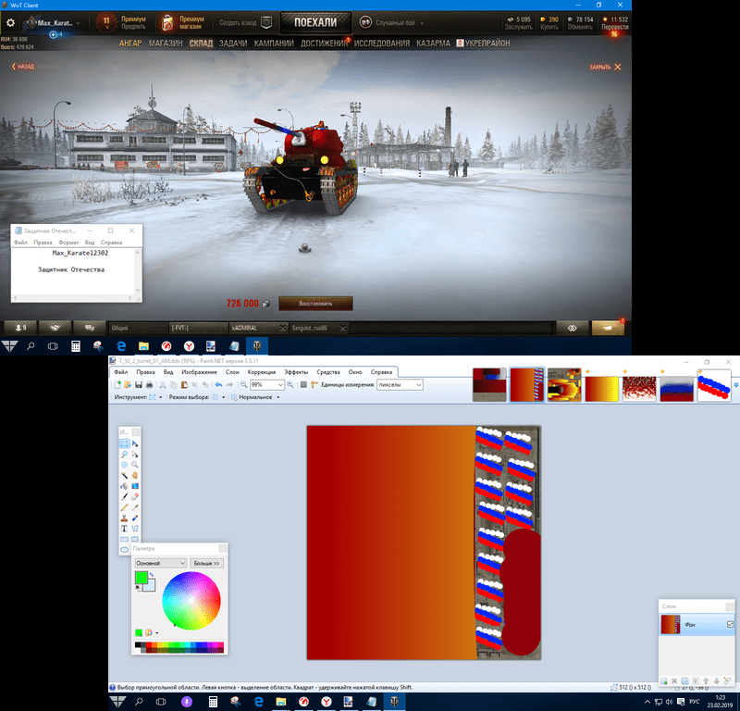Viewport: 740px width, 711px height.
Task: Click the ПОЕХАЛИ battle button
Action: tap(315, 22)
